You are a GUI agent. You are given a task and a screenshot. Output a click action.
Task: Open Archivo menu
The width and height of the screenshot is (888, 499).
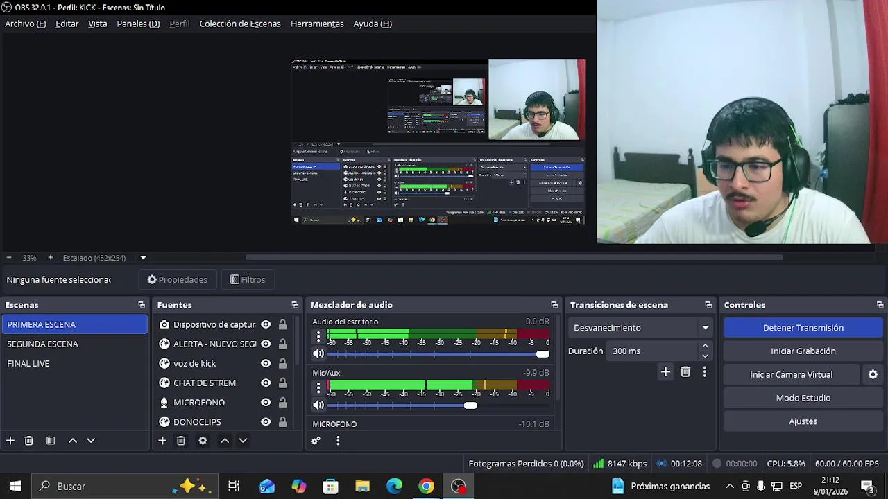(26, 24)
